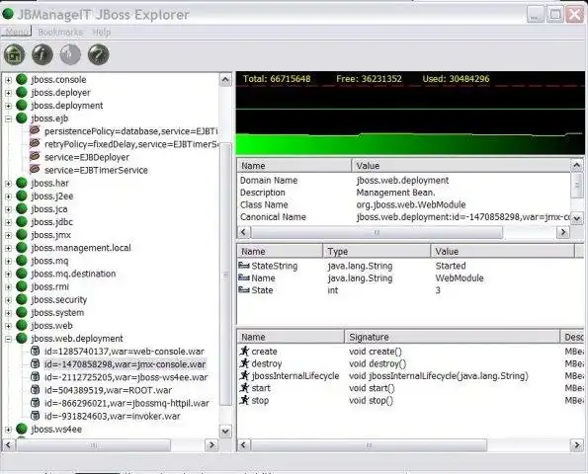
Task: Click the 'Used: 30484296' memory label
Action: 456,79
